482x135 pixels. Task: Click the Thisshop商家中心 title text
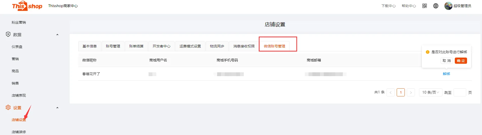[63, 6]
